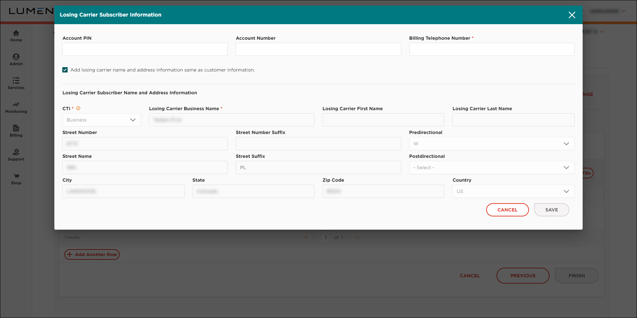Go to Monitoring via the sidebar icon
The height and width of the screenshot is (318, 637).
click(x=16, y=106)
